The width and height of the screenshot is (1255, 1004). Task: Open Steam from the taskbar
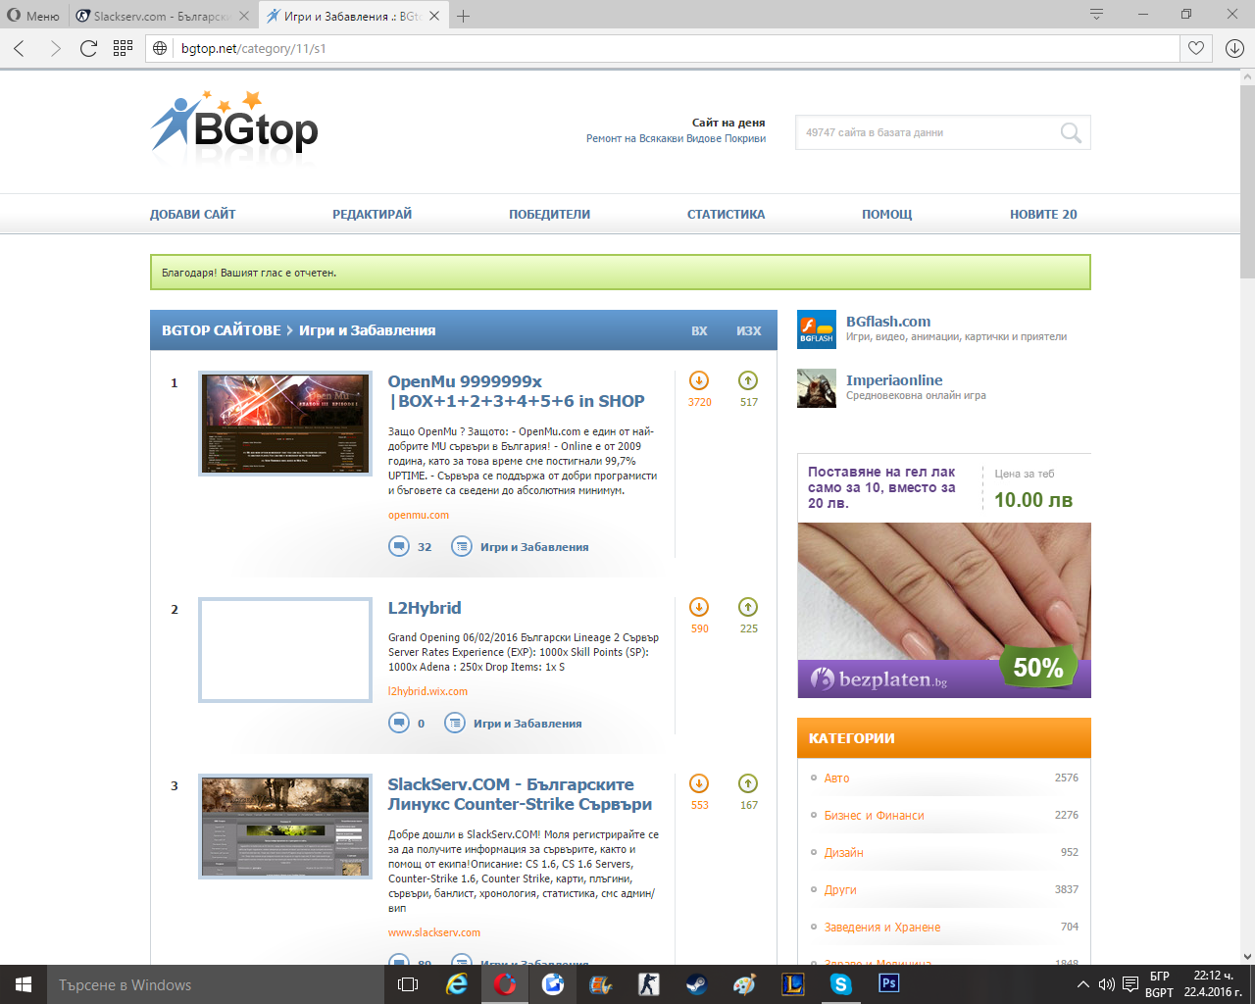pos(696,984)
